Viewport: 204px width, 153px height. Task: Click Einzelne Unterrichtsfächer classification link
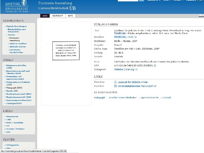(x=123, y=97)
